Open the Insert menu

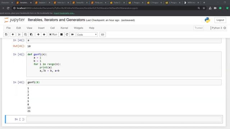coord(41,28)
